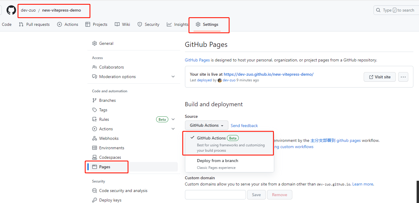The image size is (419, 203).
Task: Click the Environments server icon
Action: click(95, 148)
